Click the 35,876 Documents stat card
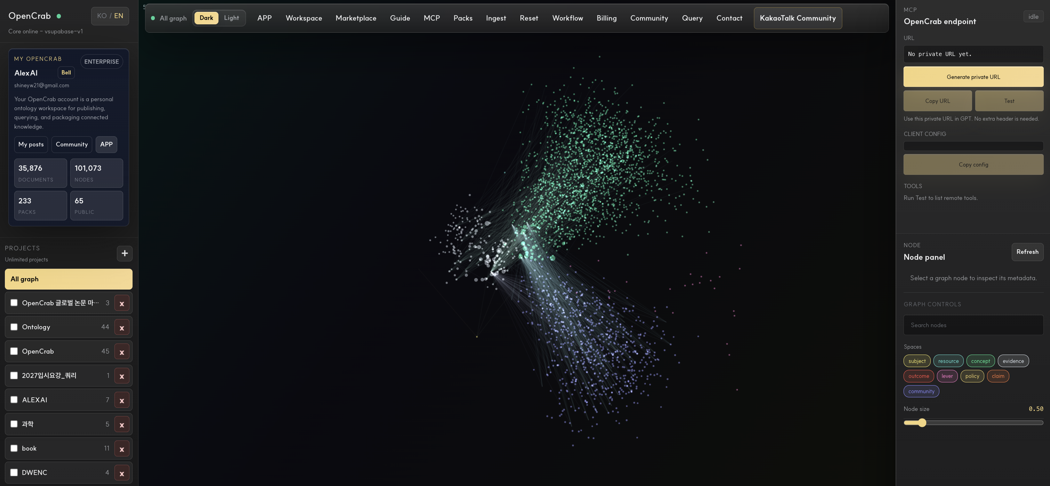 pos(40,173)
